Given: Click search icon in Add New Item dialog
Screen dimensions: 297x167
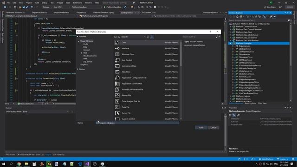Looking at the screenshot, I should 217,37.
